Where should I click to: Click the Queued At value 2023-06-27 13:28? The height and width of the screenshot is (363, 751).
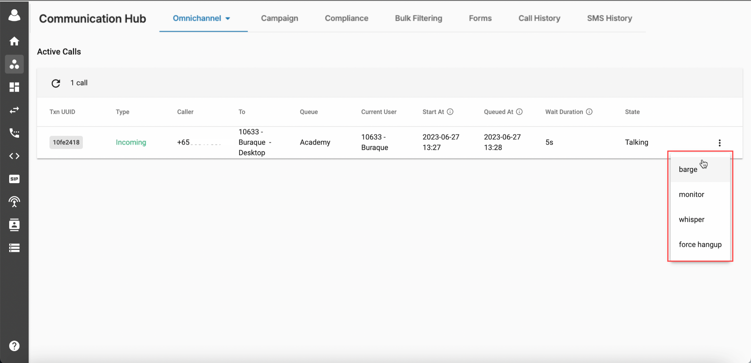click(502, 142)
